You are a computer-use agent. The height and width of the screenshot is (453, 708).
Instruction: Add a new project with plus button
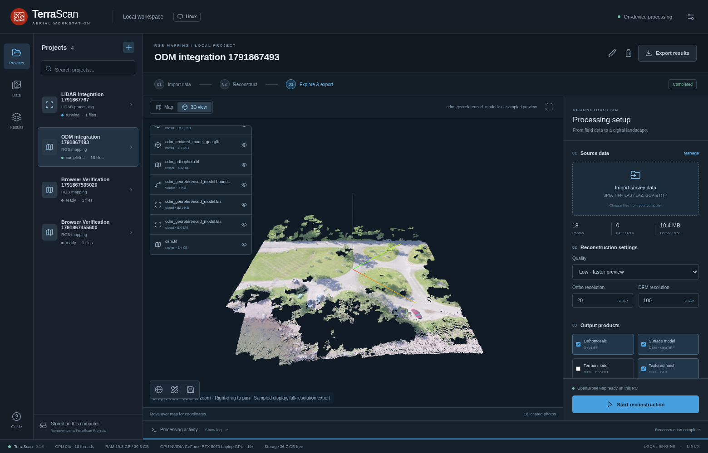(128, 48)
